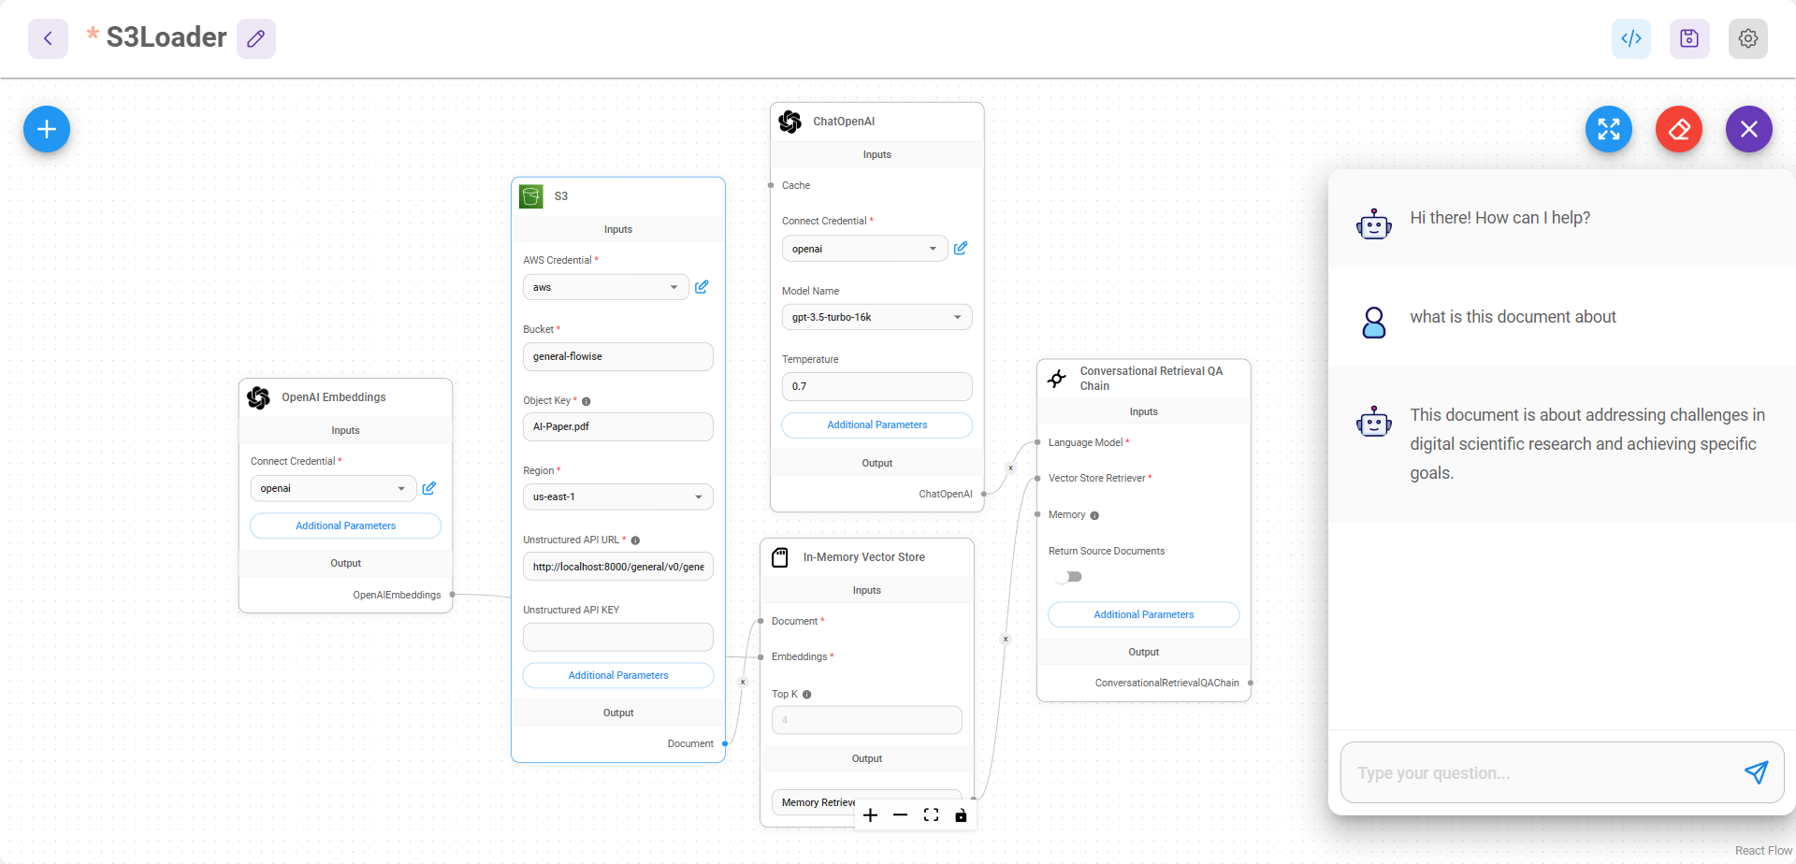Save the chatflow
This screenshot has height=864, width=1796.
click(1688, 38)
